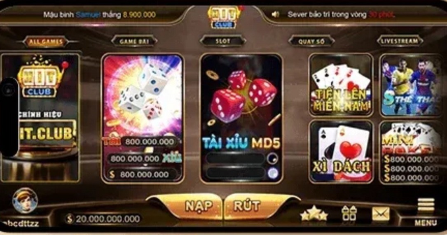
Task: Click the dollar coin balance icon
Action: point(69,219)
